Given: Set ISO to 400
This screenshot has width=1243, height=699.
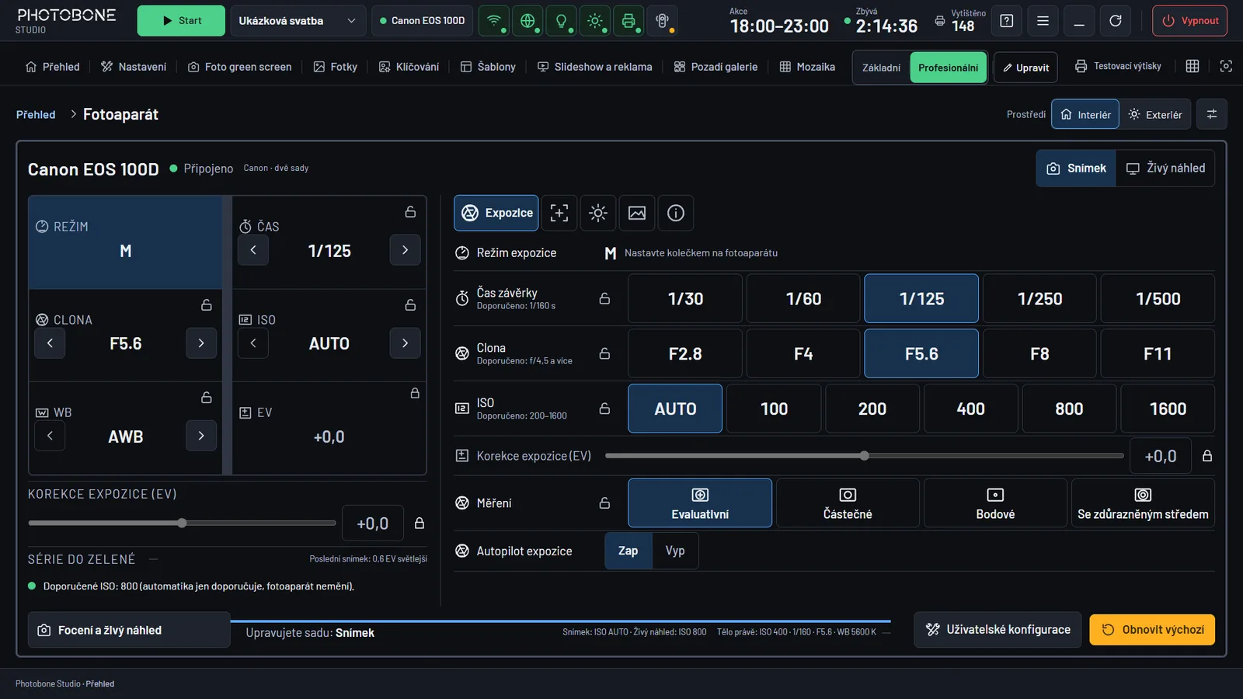Looking at the screenshot, I should 970,409.
